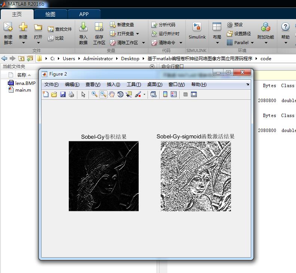Click Find Files (查找文件)
Viewport: 296px width, 273px height.
pos(60,29)
